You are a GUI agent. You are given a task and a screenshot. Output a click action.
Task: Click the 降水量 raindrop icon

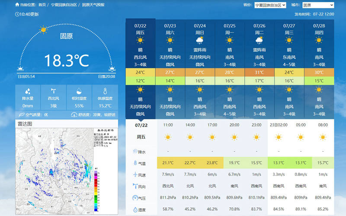28,92
